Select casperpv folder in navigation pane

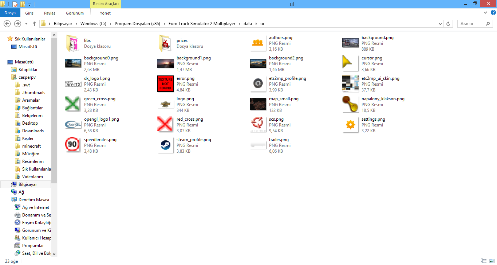point(27,77)
